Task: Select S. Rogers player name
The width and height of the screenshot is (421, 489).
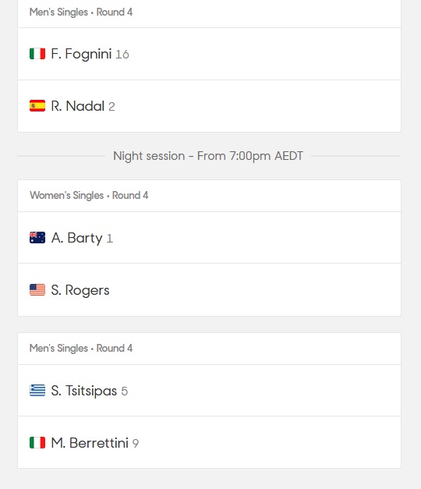Action: tap(80, 290)
